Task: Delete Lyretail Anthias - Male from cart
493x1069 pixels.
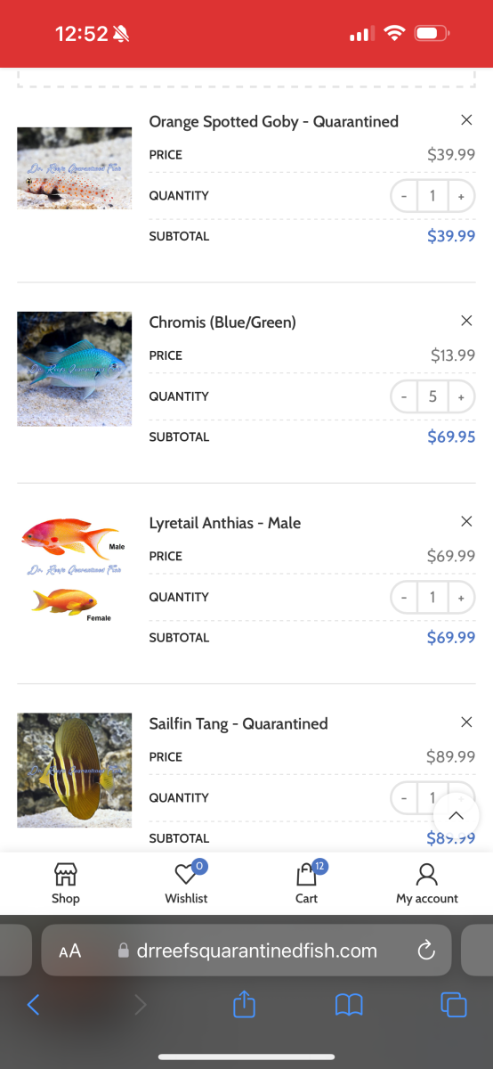Action: 466,521
